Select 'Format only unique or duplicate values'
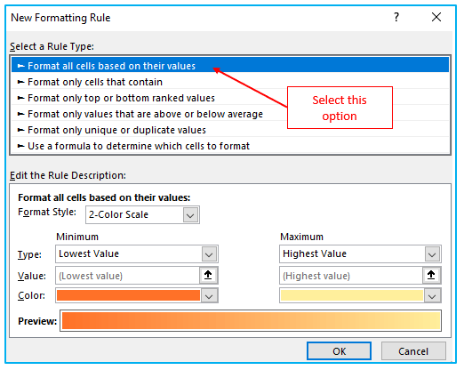 tap(230, 130)
